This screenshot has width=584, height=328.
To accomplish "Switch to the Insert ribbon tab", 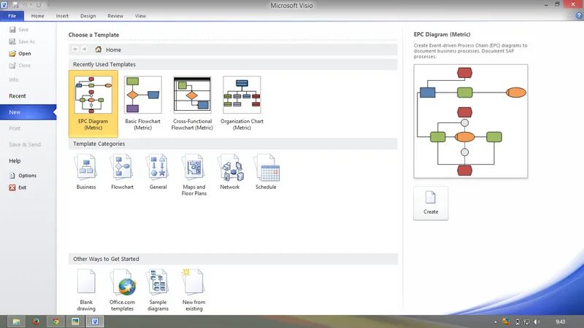I will pos(62,16).
